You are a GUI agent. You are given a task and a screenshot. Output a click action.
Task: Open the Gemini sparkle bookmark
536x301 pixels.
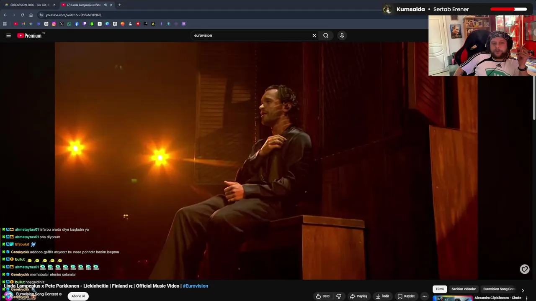click(x=31, y=24)
